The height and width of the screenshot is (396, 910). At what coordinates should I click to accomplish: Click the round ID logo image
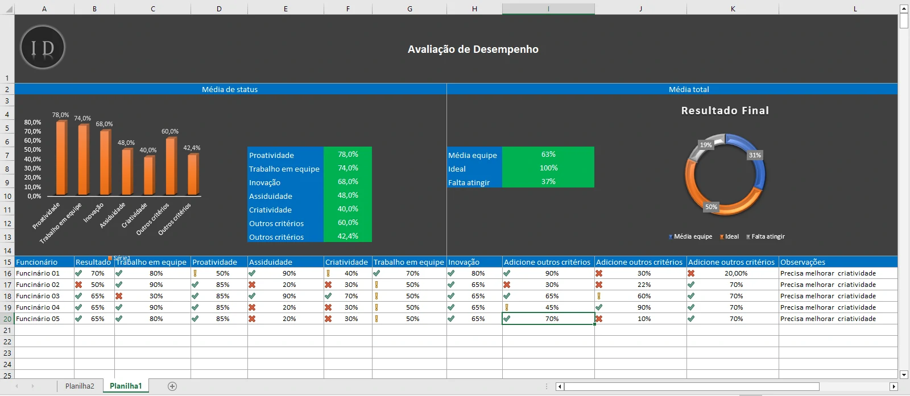43,47
